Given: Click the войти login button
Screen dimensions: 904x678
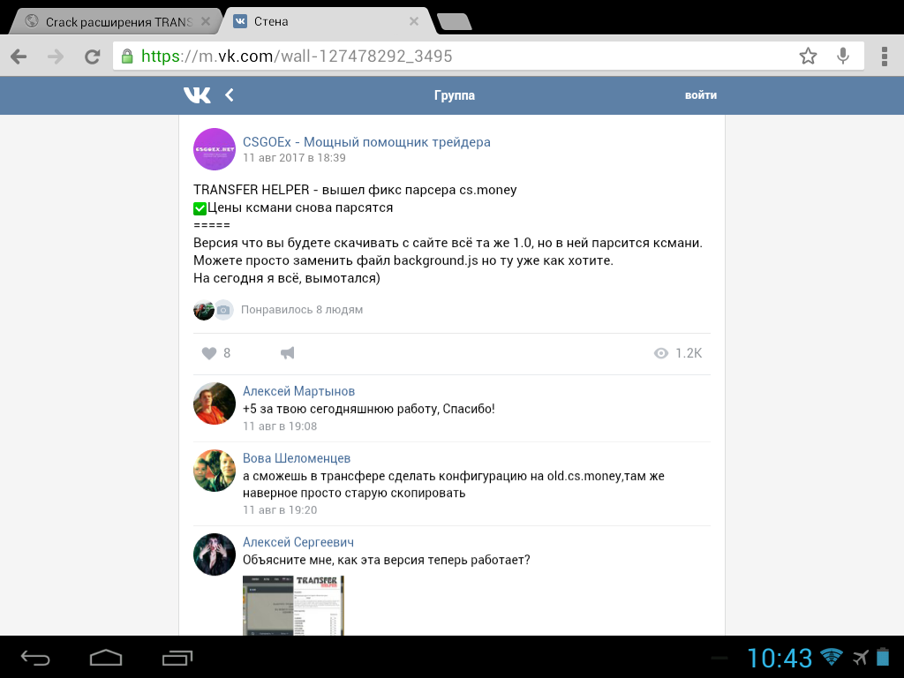Looking at the screenshot, I should tap(700, 95).
